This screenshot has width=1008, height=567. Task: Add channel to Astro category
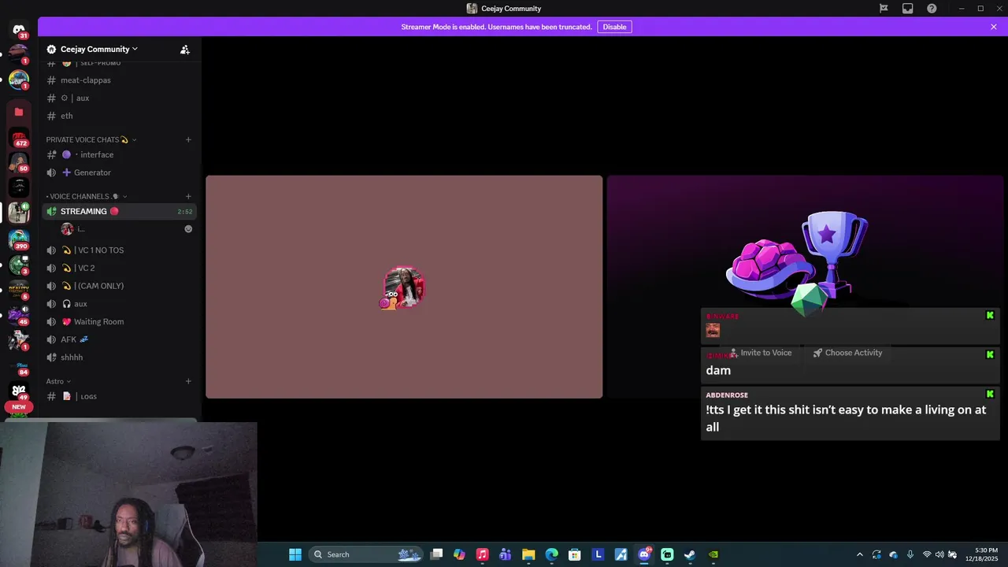click(x=188, y=381)
